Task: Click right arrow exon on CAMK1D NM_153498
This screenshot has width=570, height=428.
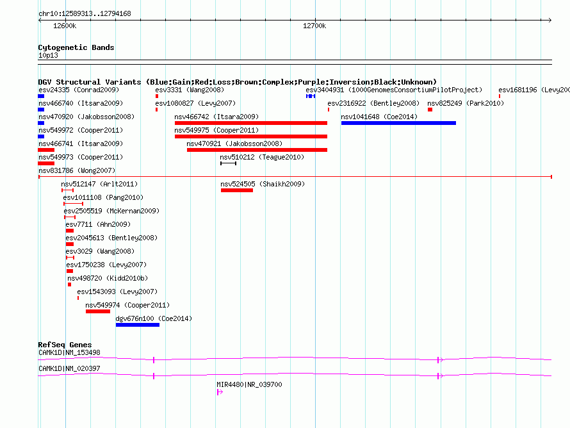Action: pyautogui.click(x=440, y=360)
